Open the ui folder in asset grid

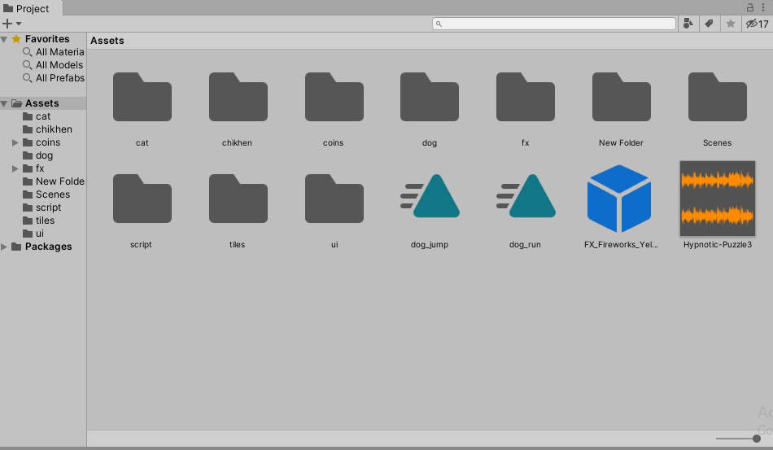pos(334,198)
